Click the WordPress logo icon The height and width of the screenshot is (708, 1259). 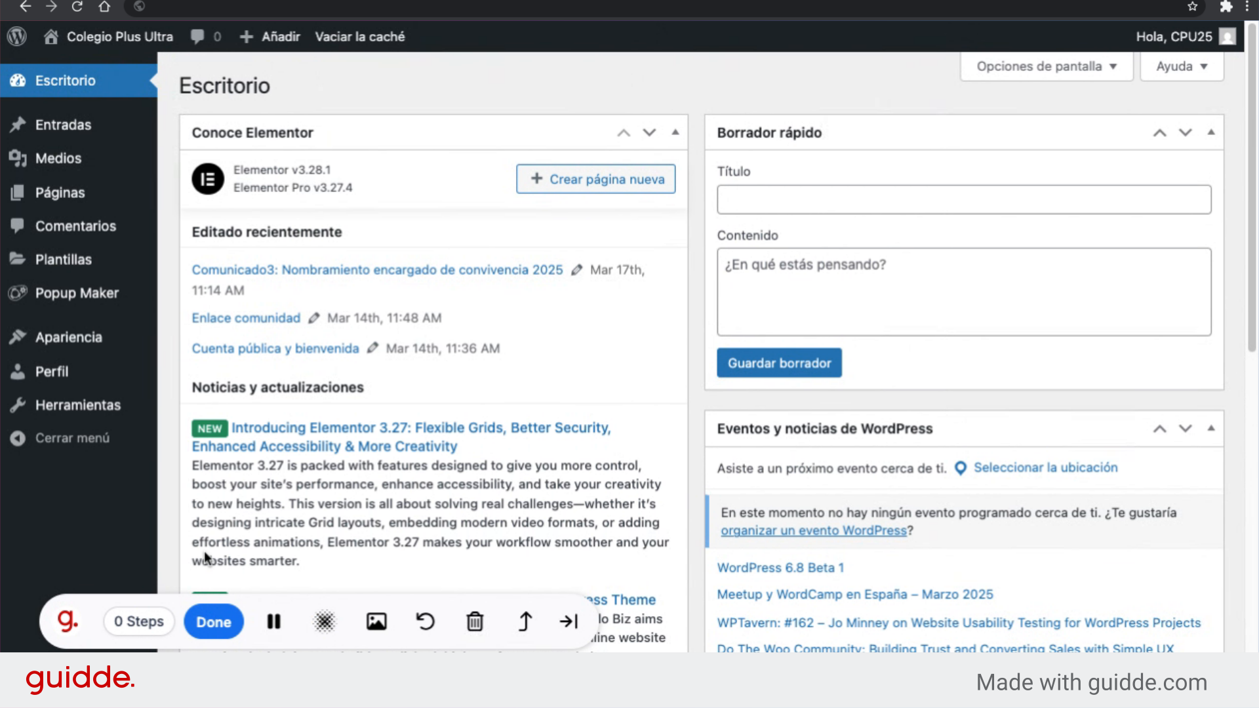coord(17,37)
